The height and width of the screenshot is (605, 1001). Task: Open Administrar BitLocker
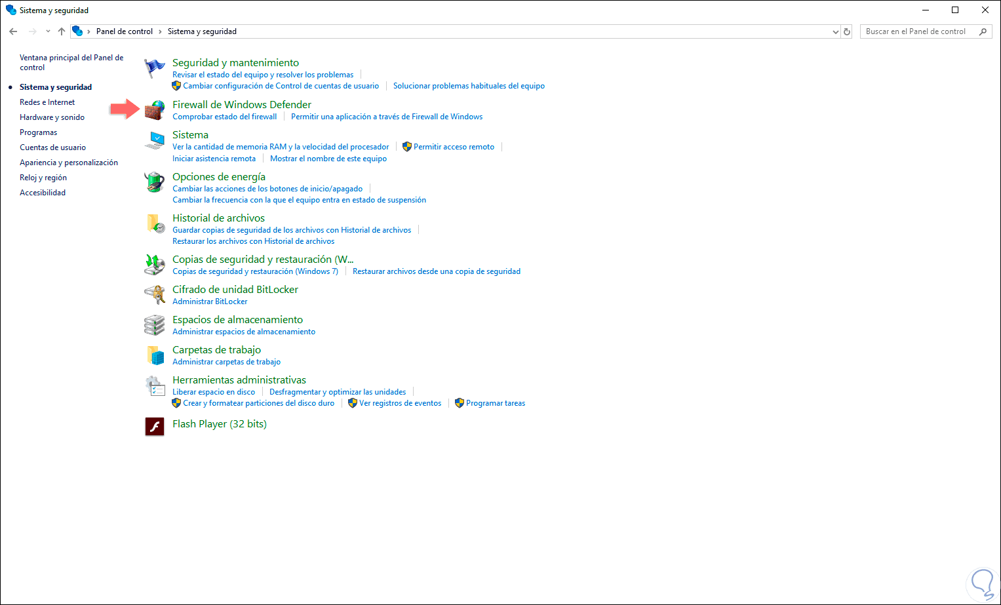(210, 302)
